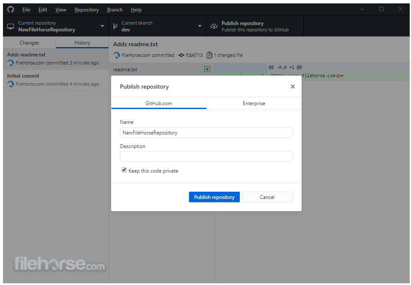Click avatar in 'Initial commit' history entry
This screenshot has width=411, height=285.
pyautogui.click(x=11, y=84)
